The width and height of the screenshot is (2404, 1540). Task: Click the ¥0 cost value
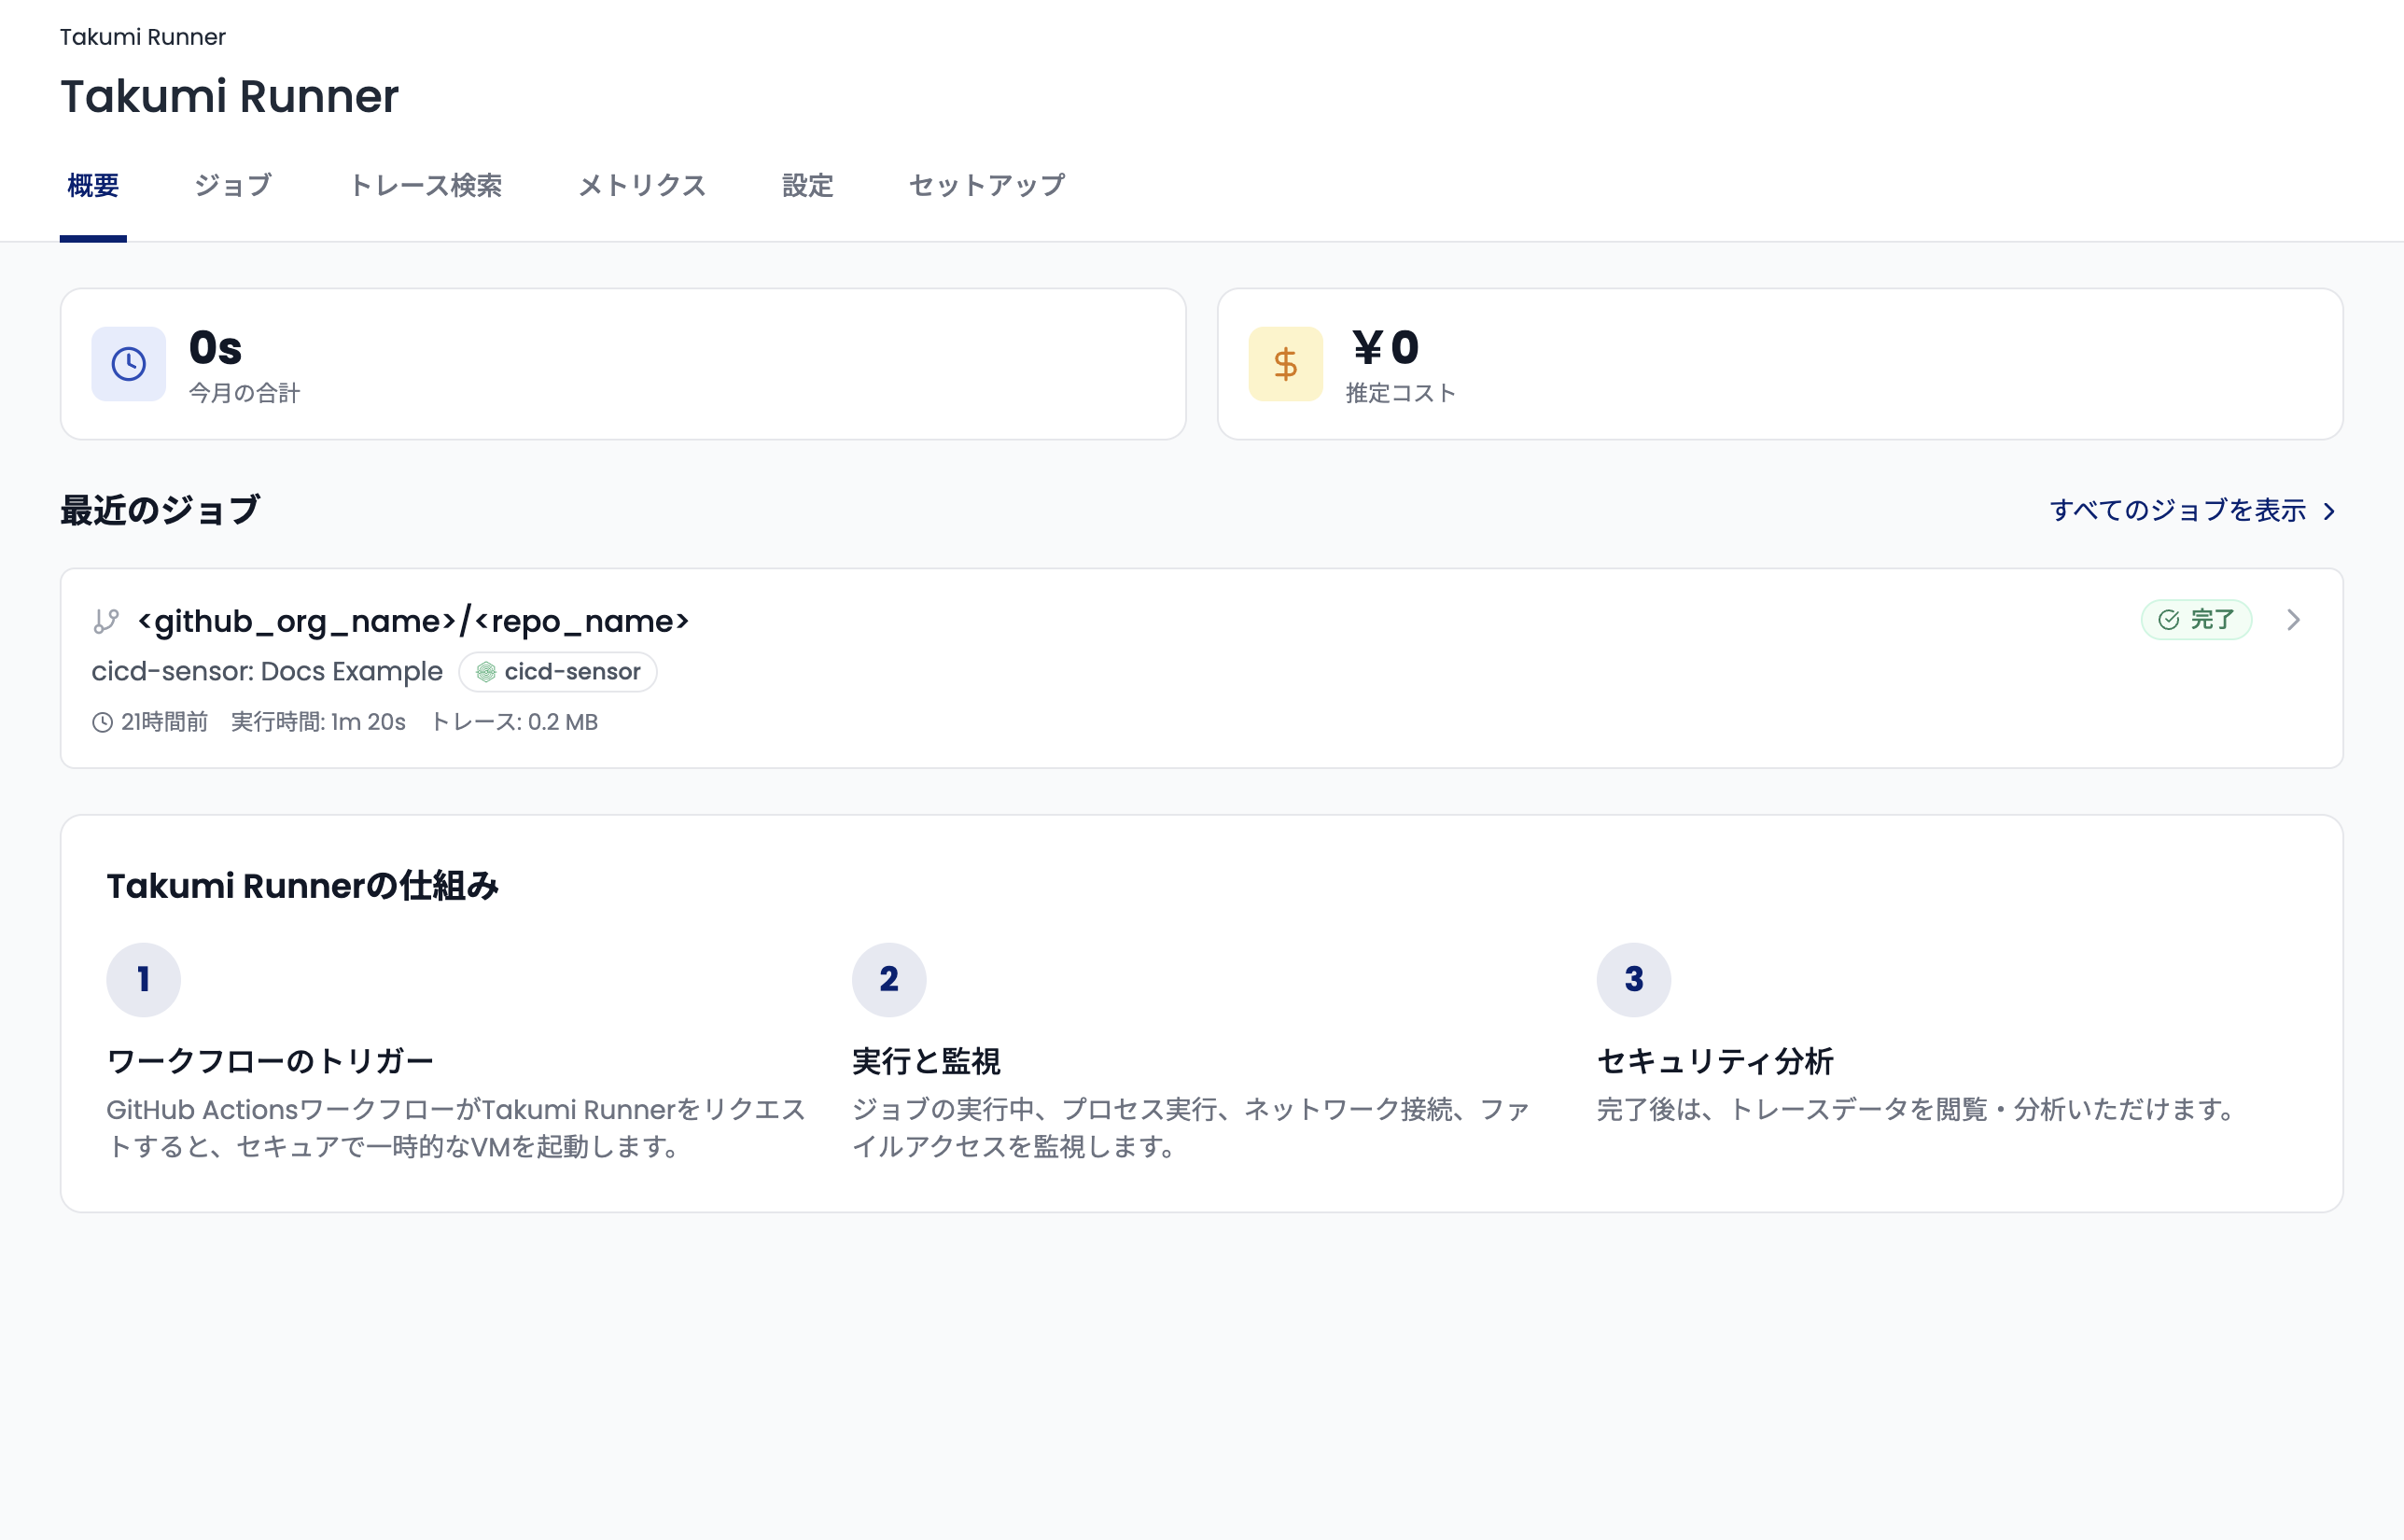point(1384,347)
